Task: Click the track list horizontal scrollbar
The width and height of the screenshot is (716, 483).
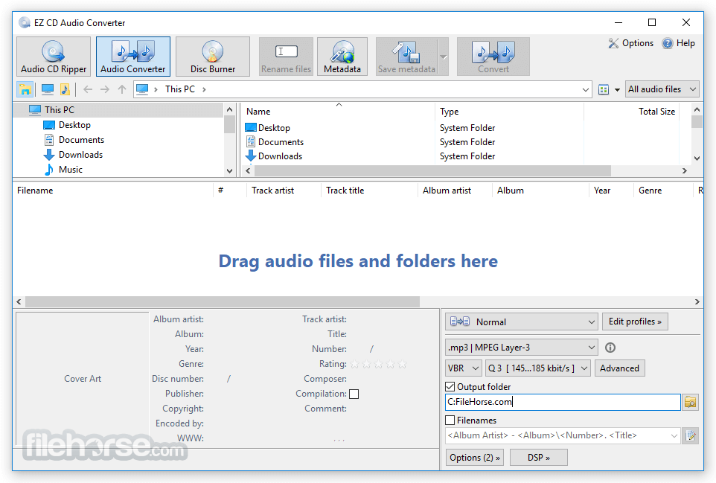Action: 222,301
